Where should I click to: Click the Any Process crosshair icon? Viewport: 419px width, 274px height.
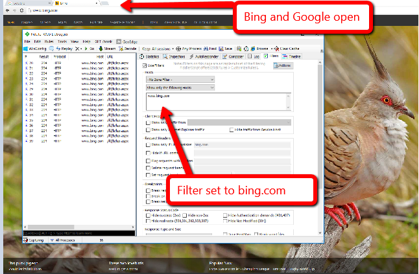click(x=178, y=49)
